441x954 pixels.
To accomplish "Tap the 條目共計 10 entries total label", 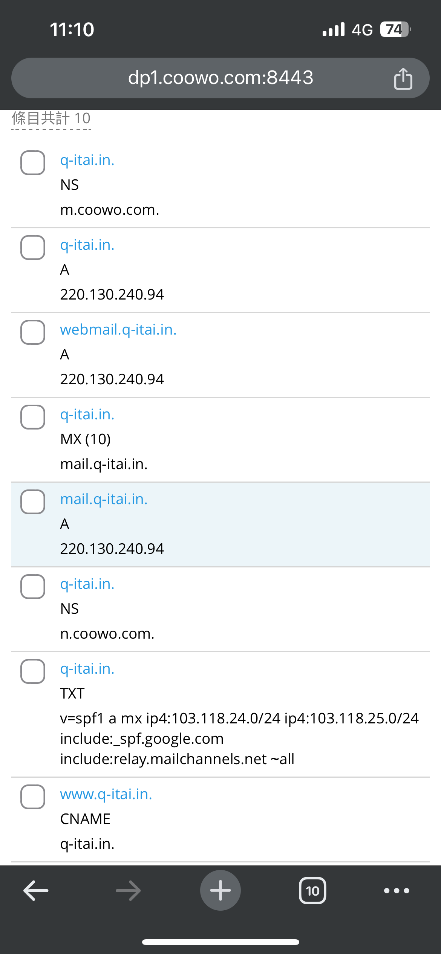I will tap(51, 118).
